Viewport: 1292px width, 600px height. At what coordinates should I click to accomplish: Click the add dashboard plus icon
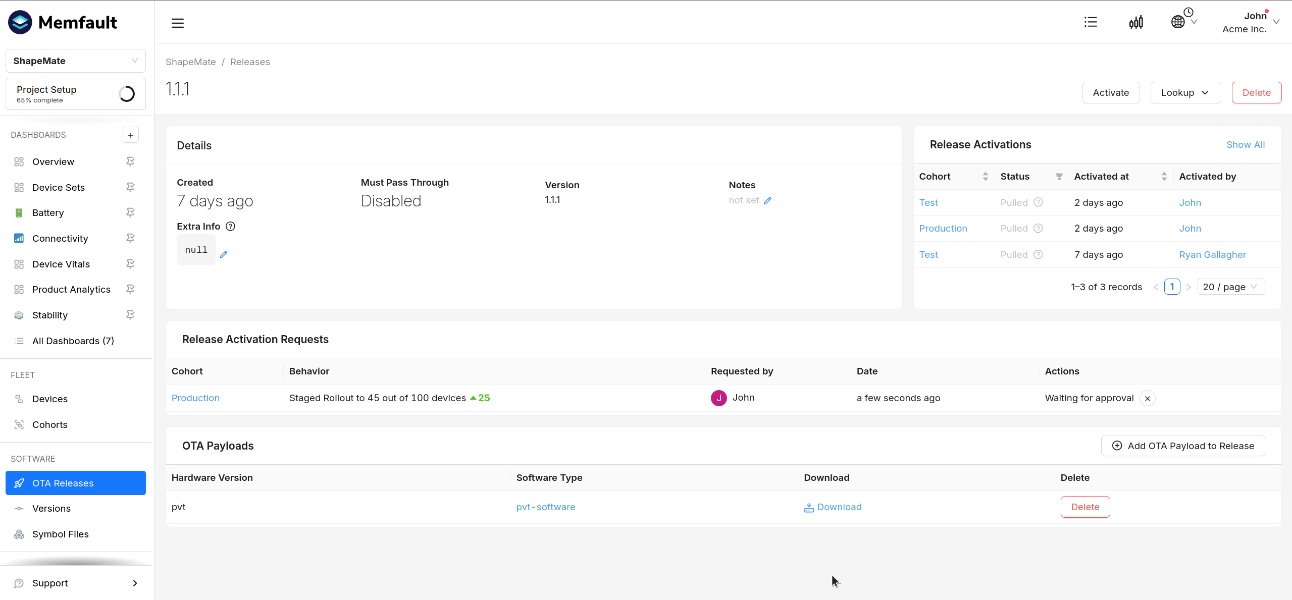pyautogui.click(x=131, y=135)
